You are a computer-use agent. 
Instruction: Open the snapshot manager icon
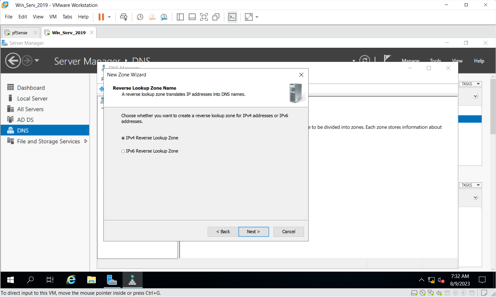[x=164, y=17]
